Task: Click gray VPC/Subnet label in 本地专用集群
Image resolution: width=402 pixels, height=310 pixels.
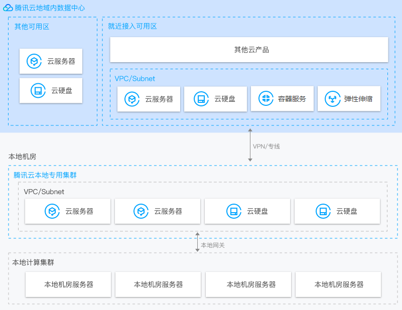Action: point(44,192)
